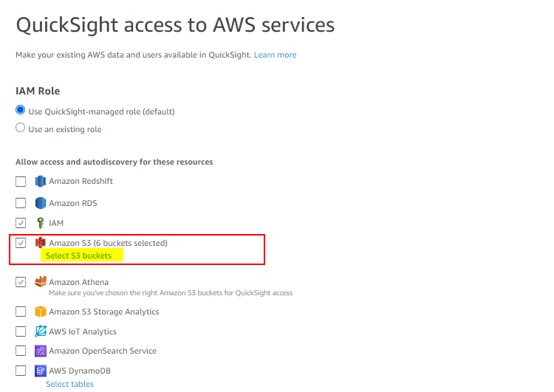Uncheck the IAM access checkbox
This screenshot has width=554, height=392.
[21, 223]
